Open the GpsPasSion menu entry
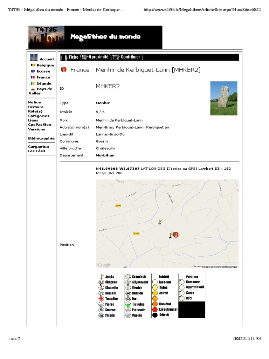 (40, 125)
